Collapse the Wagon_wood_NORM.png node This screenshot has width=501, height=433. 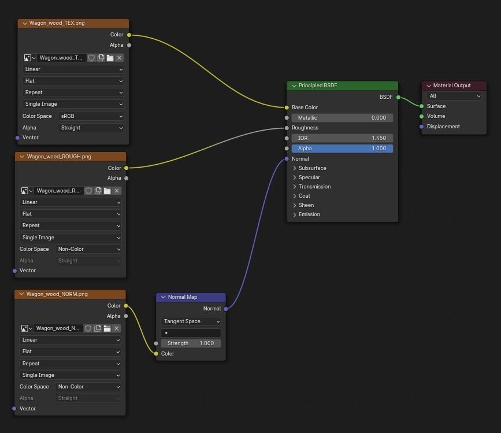coord(22,294)
